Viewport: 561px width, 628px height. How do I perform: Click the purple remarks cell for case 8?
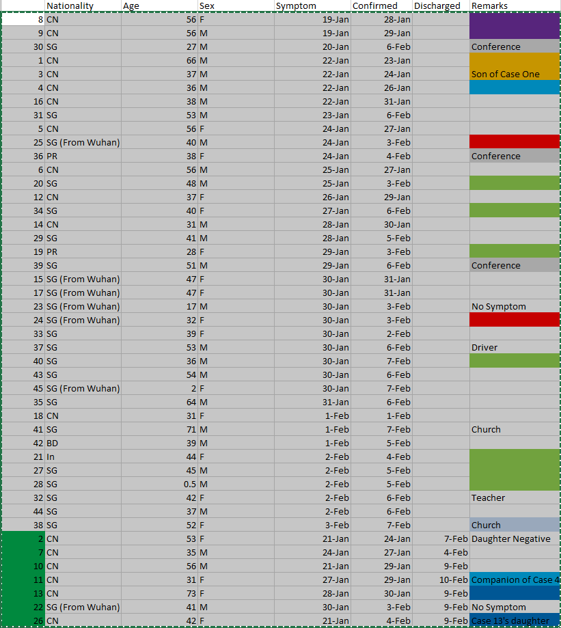pos(515,19)
